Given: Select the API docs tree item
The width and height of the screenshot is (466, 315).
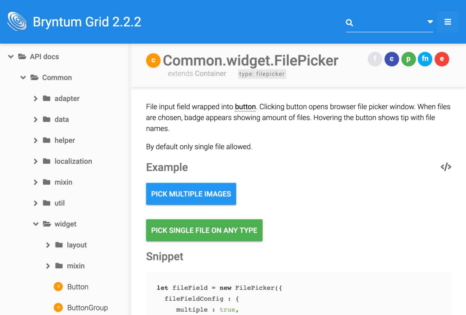Looking at the screenshot, I should pyautogui.click(x=44, y=56).
